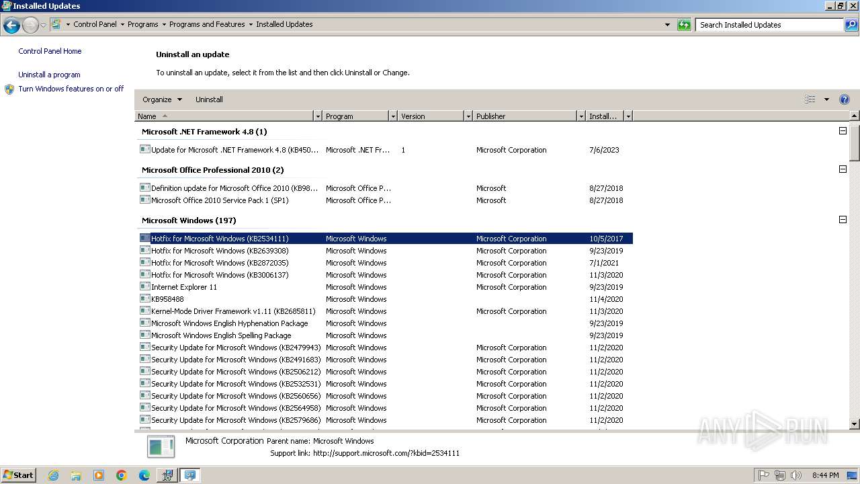Image resolution: width=860 pixels, height=484 pixels.
Task: Select the KB958488 row icon
Action: click(x=144, y=298)
